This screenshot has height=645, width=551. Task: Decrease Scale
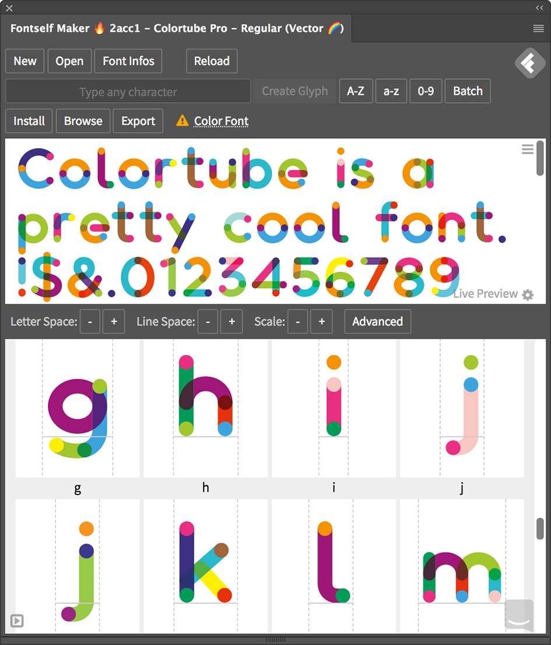[x=298, y=321]
